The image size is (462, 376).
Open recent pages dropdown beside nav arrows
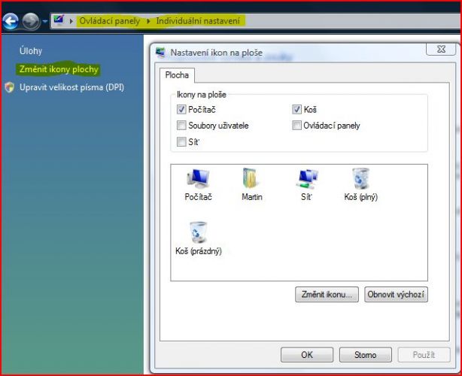[45, 22]
